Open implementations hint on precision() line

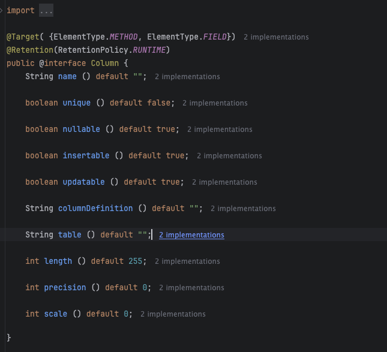coord(191,288)
